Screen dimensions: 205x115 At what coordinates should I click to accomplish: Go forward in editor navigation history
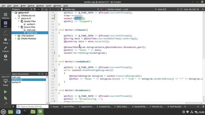click(54, 9)
